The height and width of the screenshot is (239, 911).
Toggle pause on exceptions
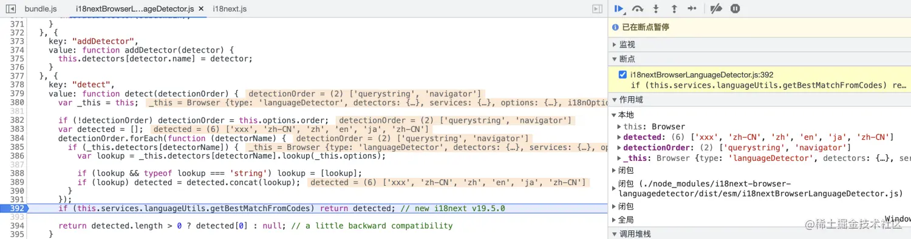coord(735,8)
